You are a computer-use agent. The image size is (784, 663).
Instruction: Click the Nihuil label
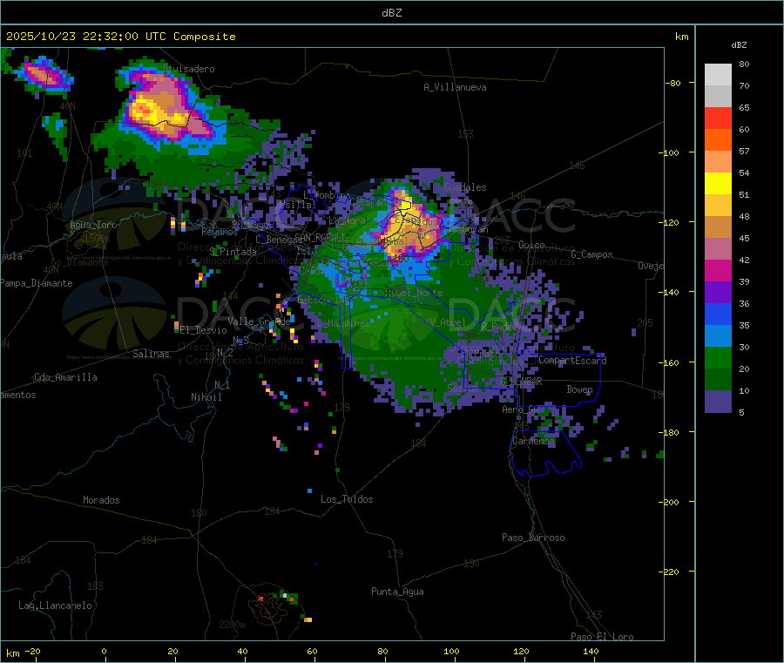[206, 397]
